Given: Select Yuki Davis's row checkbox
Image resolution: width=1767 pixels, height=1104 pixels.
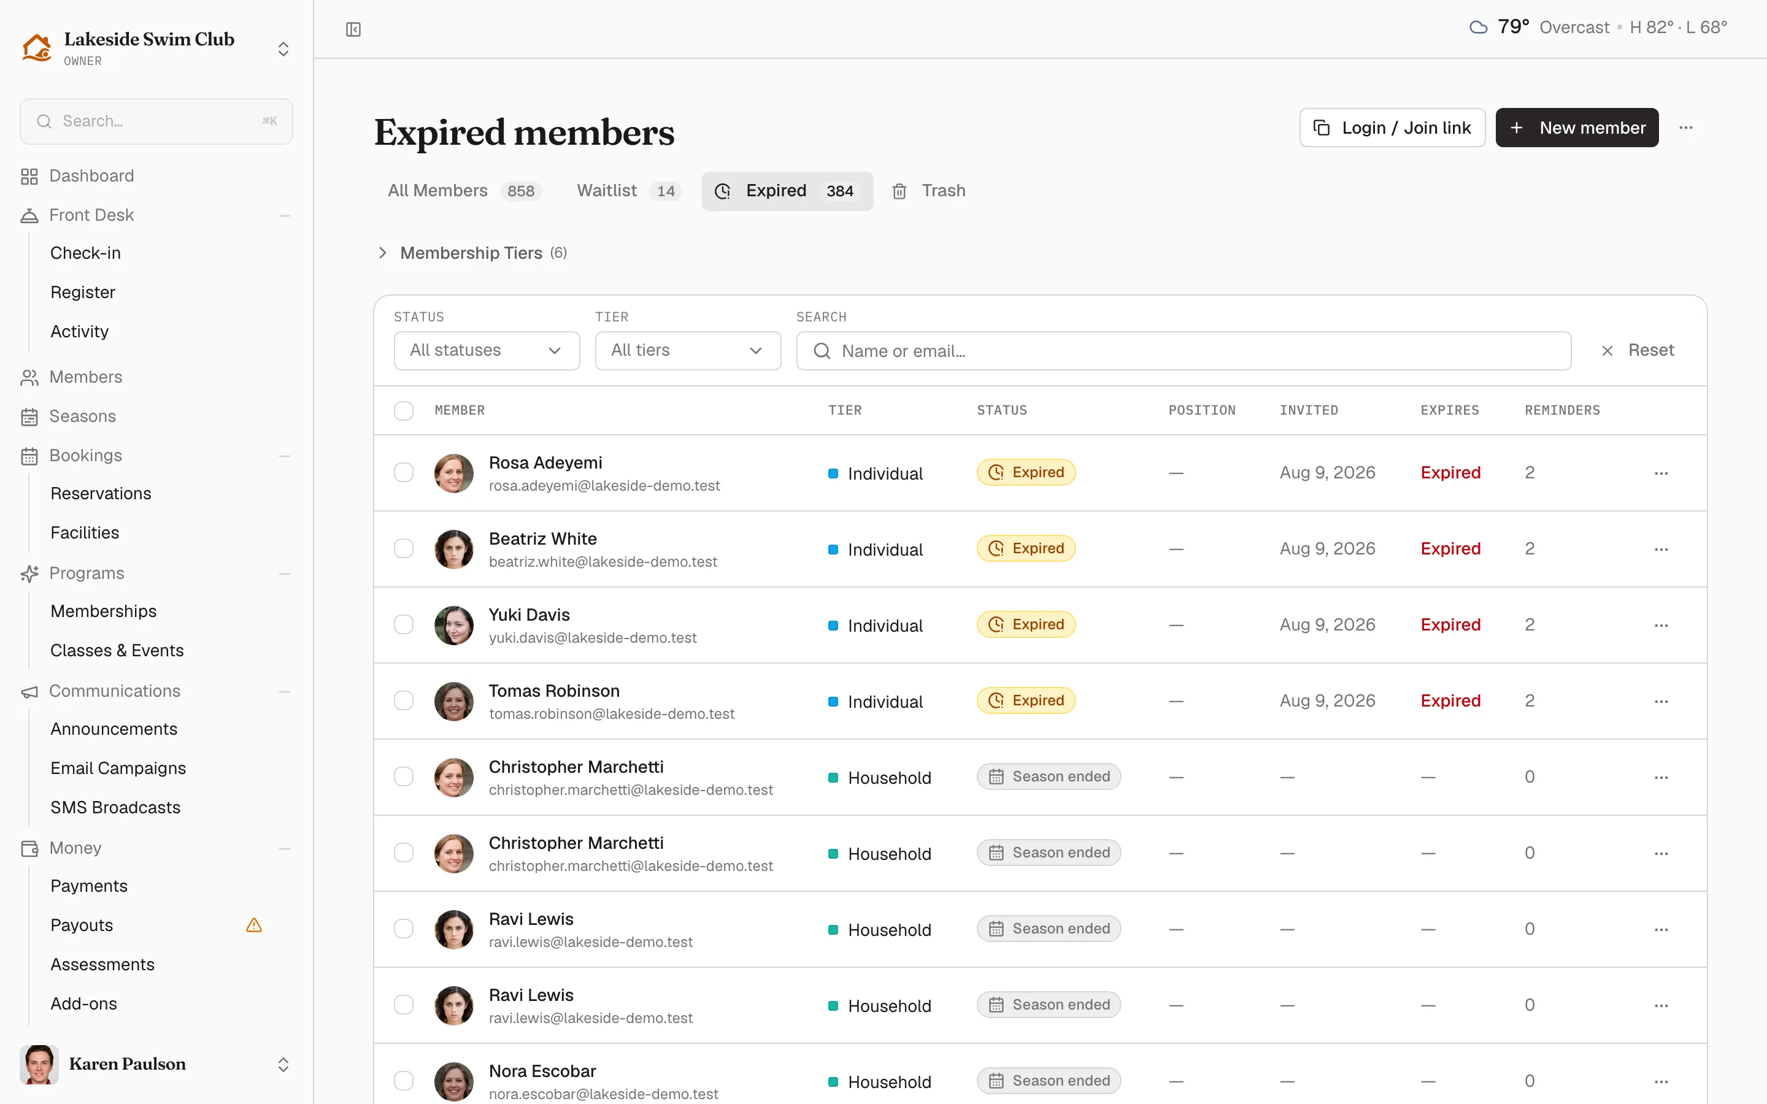Looking at the screenshot, I should 404,624.
